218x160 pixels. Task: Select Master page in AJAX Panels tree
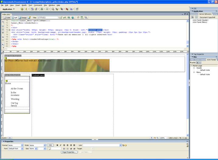tap(197, 66)
